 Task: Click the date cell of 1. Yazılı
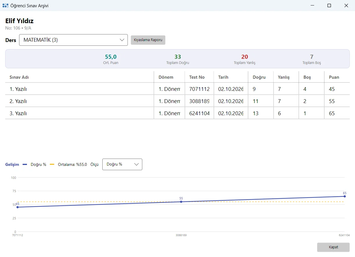(231, 89)
